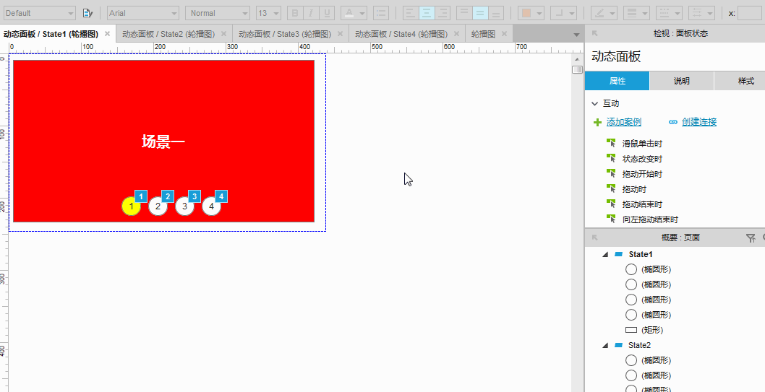This screenshot has width=765, height=392.
Task: Close the State2 tab
Action: (x=224, y=34)
